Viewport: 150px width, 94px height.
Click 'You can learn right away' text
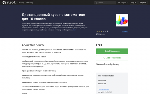point(108,64)
